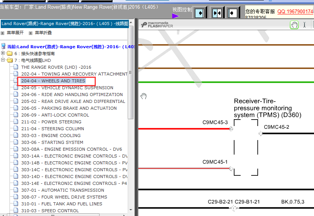The height and width of the screenshot is (216, 314).
Task: Click the open folder icon for 7：电气线路图LHD
Action: (x=10, y=60)
